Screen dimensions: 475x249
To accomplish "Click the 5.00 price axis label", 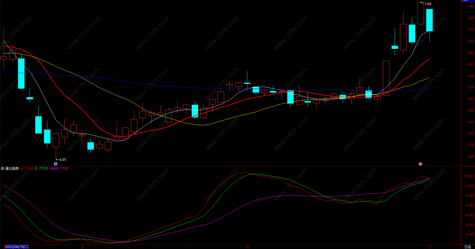I will (470, 157).
